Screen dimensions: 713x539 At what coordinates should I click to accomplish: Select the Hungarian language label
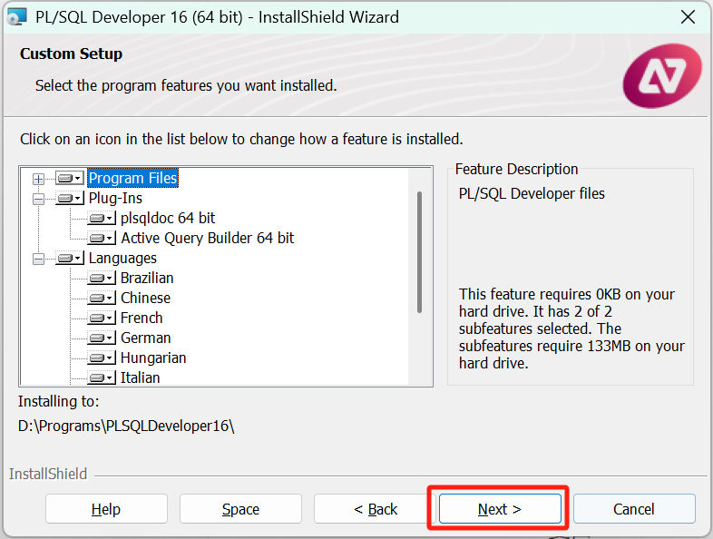pos(153,358)
